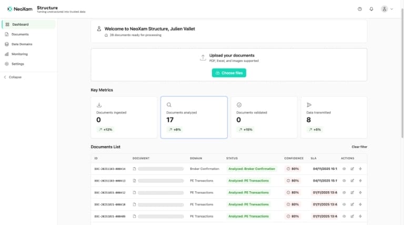Select the Data transmitted metric card
Viewport: 404px width, 225px height.
334,117
